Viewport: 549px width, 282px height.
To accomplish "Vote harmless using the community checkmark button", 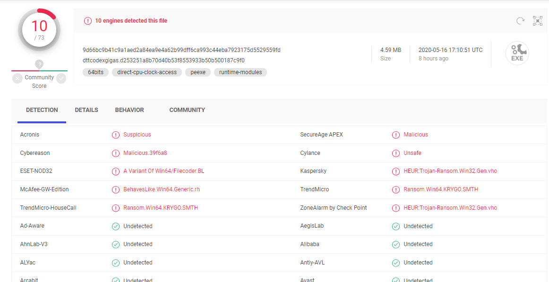I will pos(61,79).
